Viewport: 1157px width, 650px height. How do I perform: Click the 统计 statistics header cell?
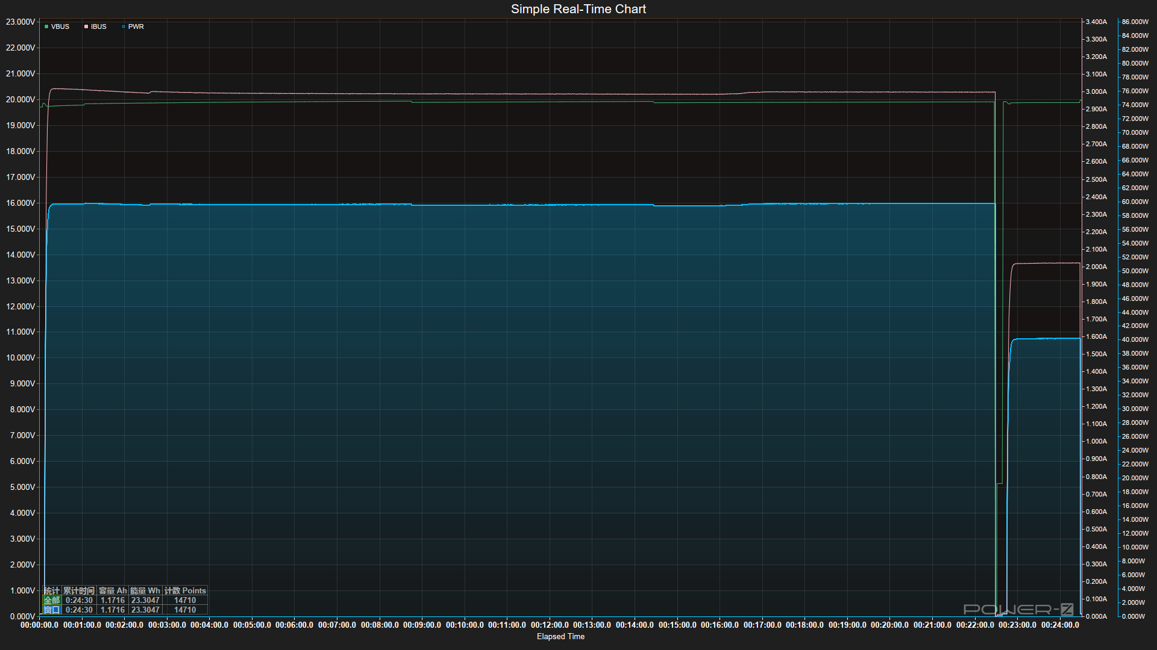52,590
